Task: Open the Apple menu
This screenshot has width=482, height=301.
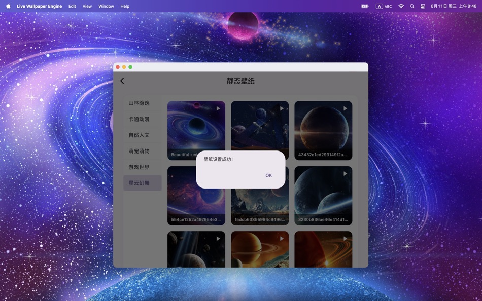Action: [8, 6]
